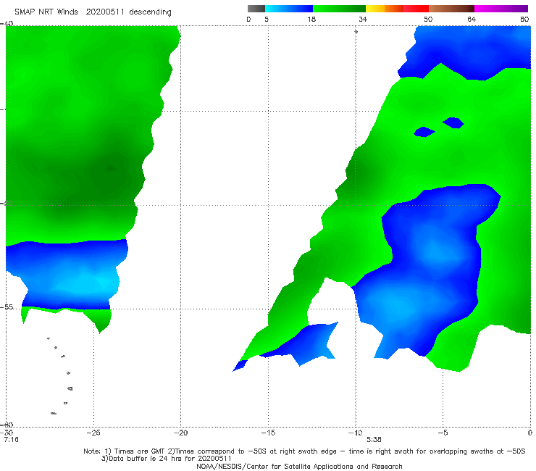This screenshot has height=471, width=536.
Task: Click the note line '3)Data buffer is 24 hrs'
Action: pos(167,459)
